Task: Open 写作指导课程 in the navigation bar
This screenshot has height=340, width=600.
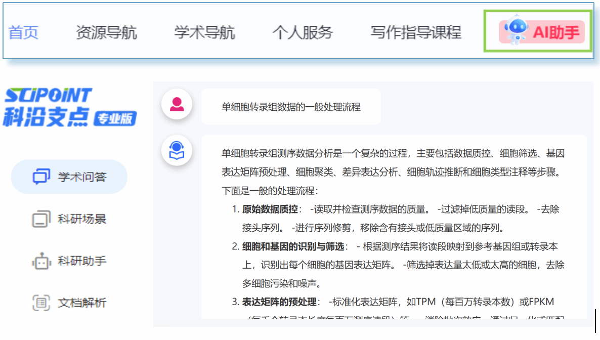Action: click(x=416, y=32)
